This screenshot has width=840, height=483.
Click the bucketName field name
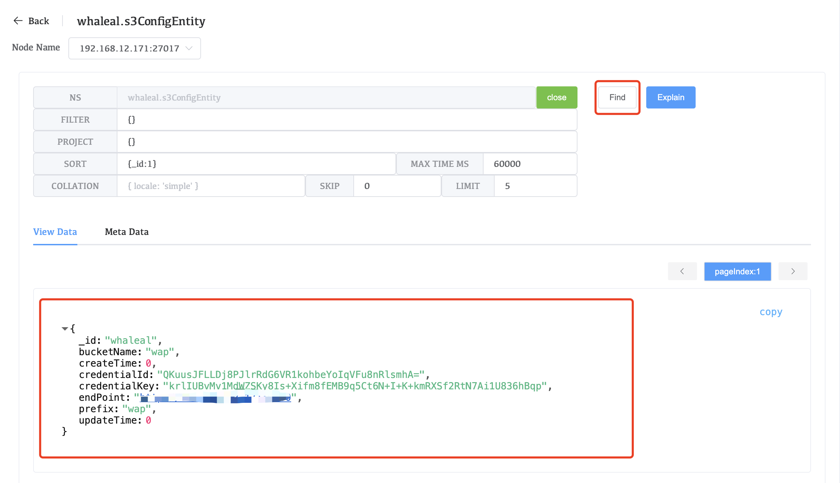pyautogui.click(x=110, y=352)
